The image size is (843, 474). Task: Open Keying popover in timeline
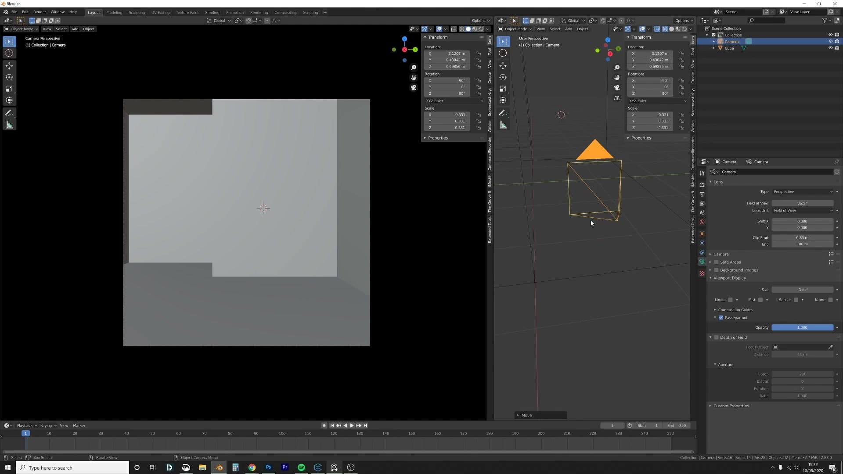[48, 426]
